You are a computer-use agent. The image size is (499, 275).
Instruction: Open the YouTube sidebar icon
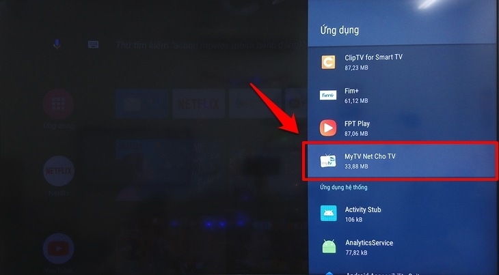pyautogui.click(x=59, y=248)
